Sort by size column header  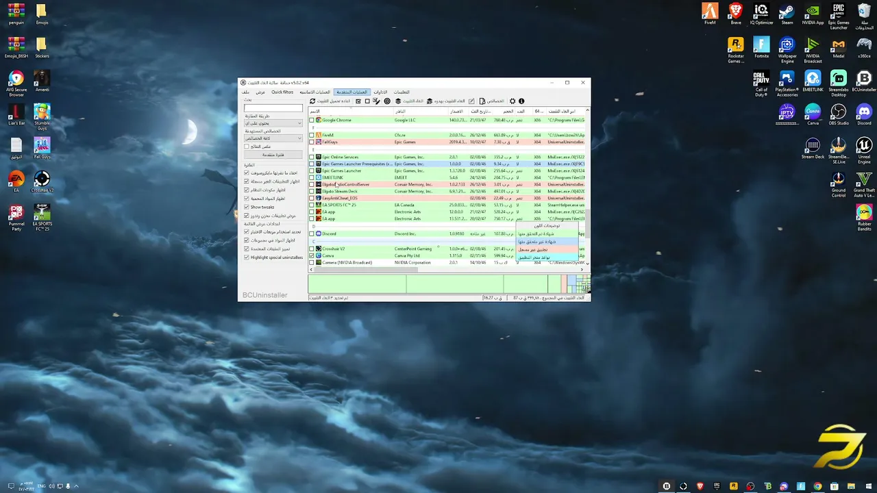coord(505,111)
